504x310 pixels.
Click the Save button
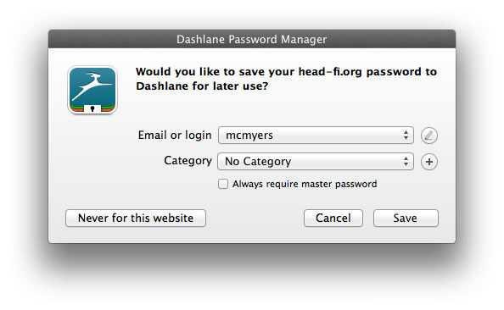pyautogui.click(x=406, y=219)
